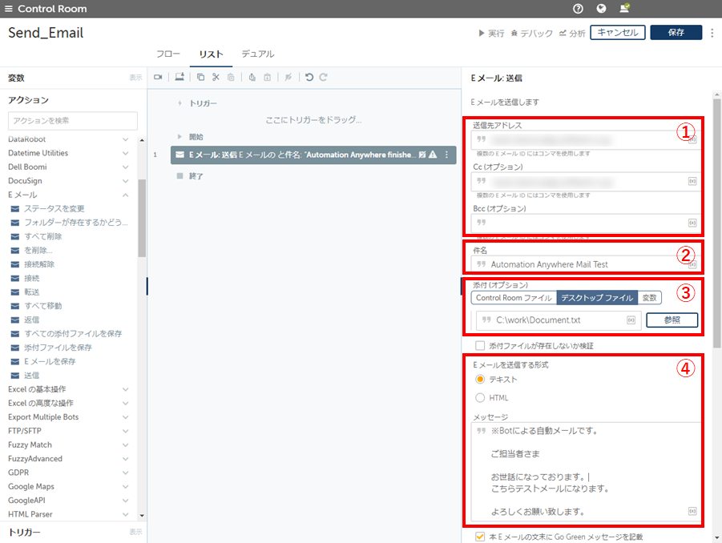Choose the 変数 attachment option

click(649, 298)
